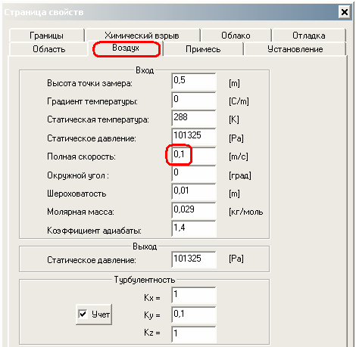
Task: Switch to the Границы tab
Action: click(x=47, y=36)
